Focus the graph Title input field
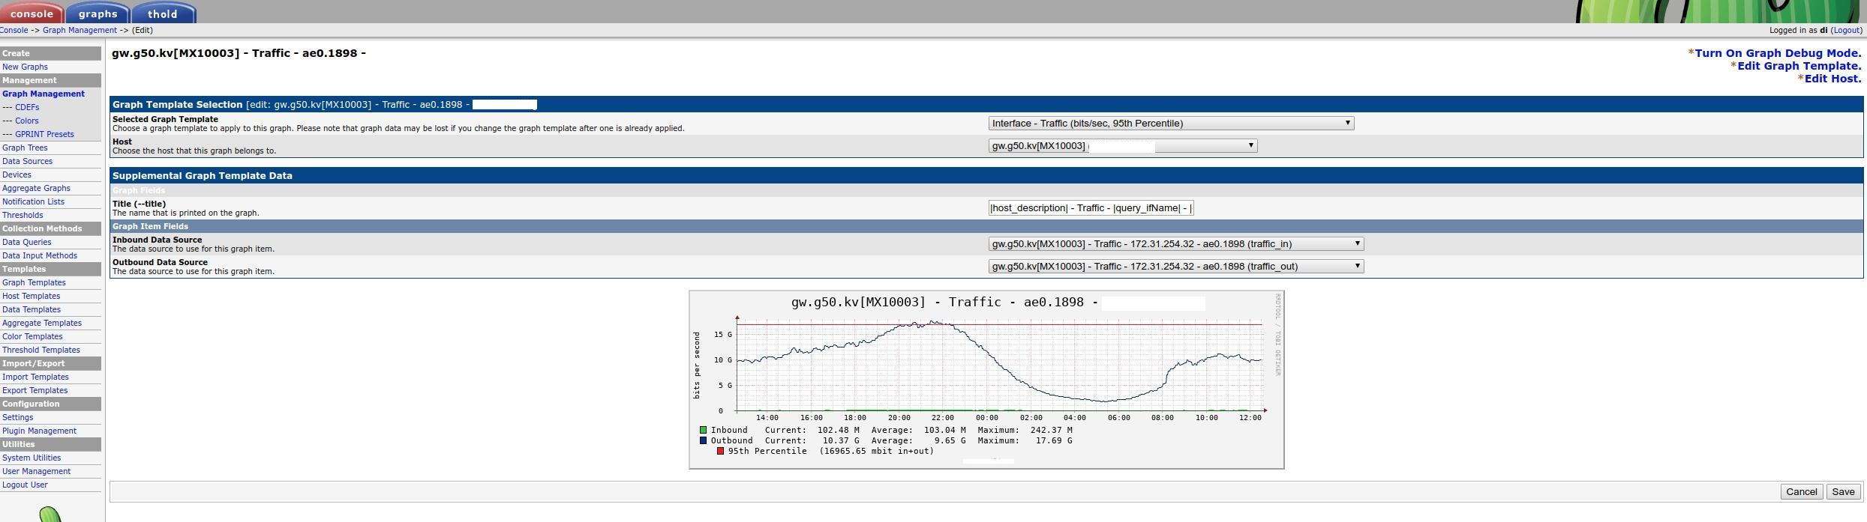Image resolution: width=1867 pixels, height=522 pixels. (x=1091, y=207)
